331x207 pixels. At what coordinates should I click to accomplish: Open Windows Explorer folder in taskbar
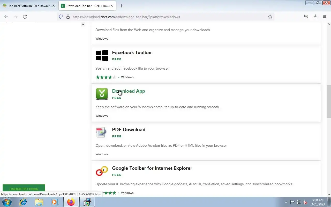click(39, 202)
